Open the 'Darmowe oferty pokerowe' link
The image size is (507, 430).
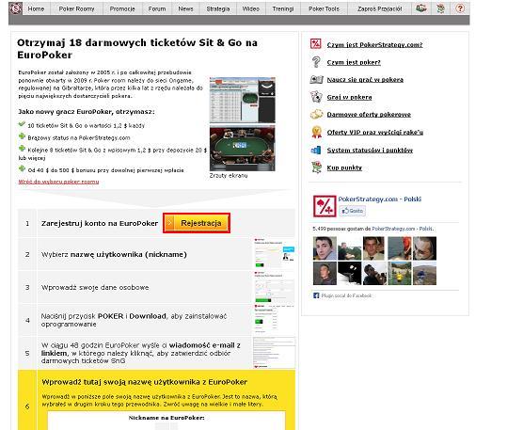(x=369, y=115)
